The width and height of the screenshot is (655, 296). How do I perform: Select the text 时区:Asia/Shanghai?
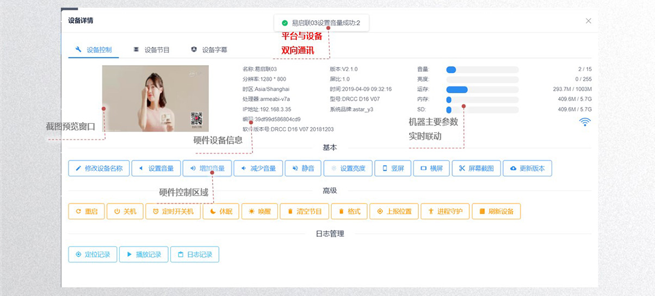pos(266,89)
